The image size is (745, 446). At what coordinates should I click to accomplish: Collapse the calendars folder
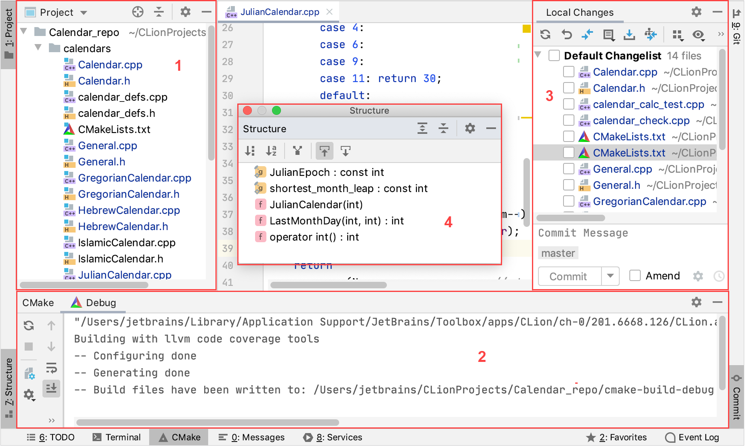[x=38, y=48]
